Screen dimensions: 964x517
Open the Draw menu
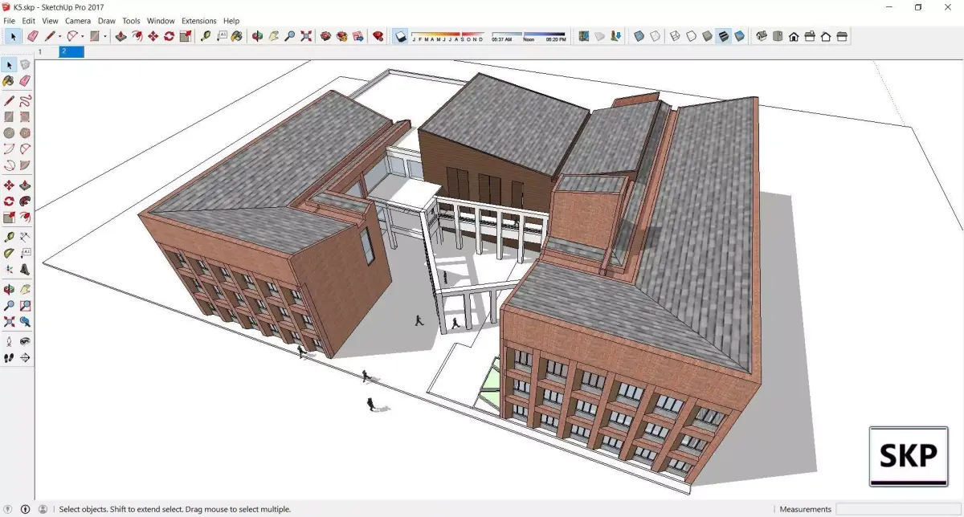tap(107, 21)
